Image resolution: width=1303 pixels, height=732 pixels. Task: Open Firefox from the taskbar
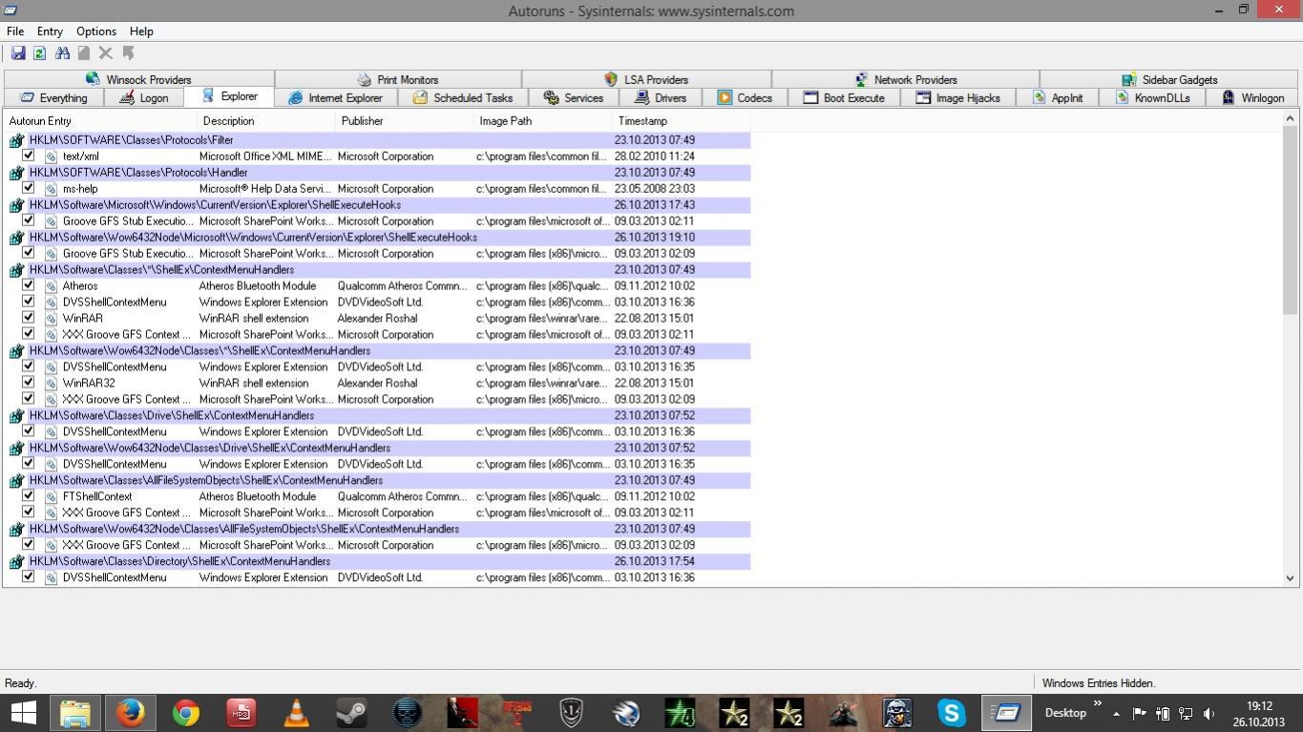(x=131, y=713)
